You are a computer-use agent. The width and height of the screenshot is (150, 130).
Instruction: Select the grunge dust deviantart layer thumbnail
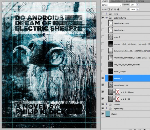pyautogui.click(x=111, y=44)
